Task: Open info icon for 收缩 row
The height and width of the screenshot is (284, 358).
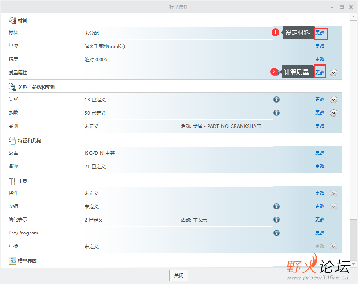Action: [277, 206]
